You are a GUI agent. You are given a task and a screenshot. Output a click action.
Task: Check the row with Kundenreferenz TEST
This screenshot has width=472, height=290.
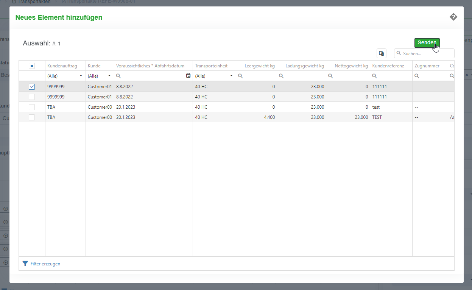pos(32,117)
